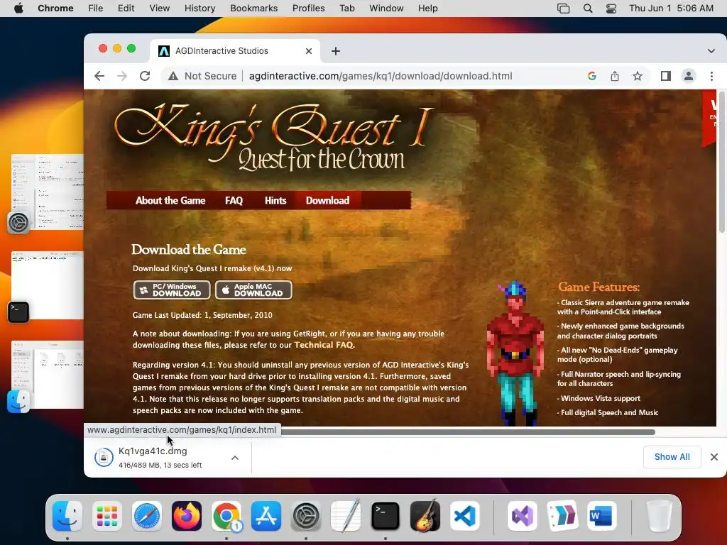Reload the page with the refresh icon
Screen dimensions: 727x545
[x=145, y=76]
